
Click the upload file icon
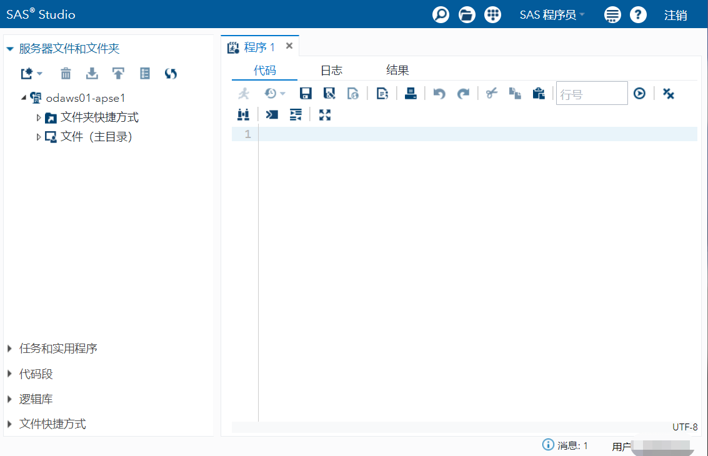118,73
